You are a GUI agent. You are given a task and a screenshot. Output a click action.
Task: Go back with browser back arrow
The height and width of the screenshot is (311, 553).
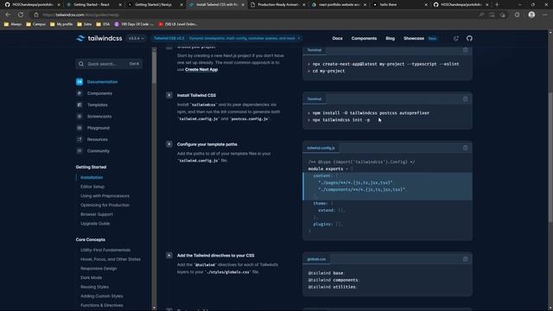click(x=8, y=15)
